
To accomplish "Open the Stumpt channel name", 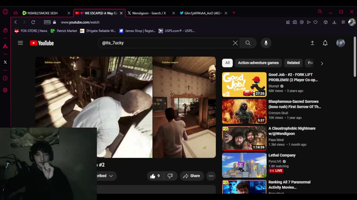I will [x=274, y=86].
